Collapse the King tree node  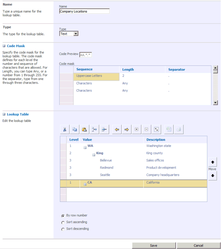[94, 155]
